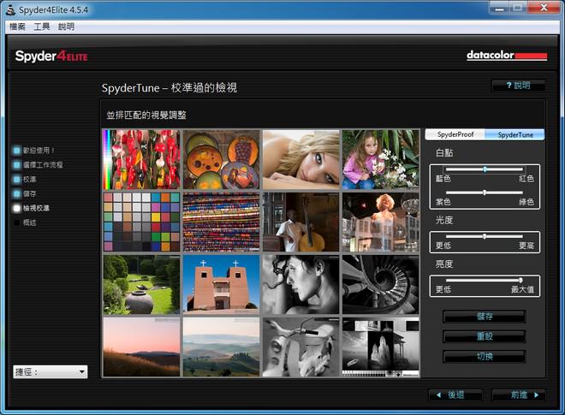The image size is (565, 415).
Task: Open the 說明 help button with question mark
Action: coord(518,86)
